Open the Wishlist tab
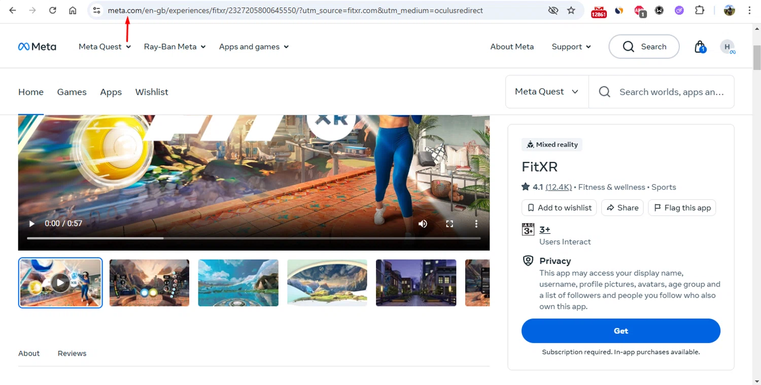 coord(152,92)
